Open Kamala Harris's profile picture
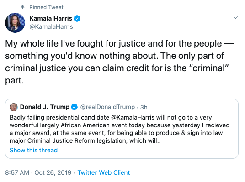The image size is (245, 182). tap(15, 23)
